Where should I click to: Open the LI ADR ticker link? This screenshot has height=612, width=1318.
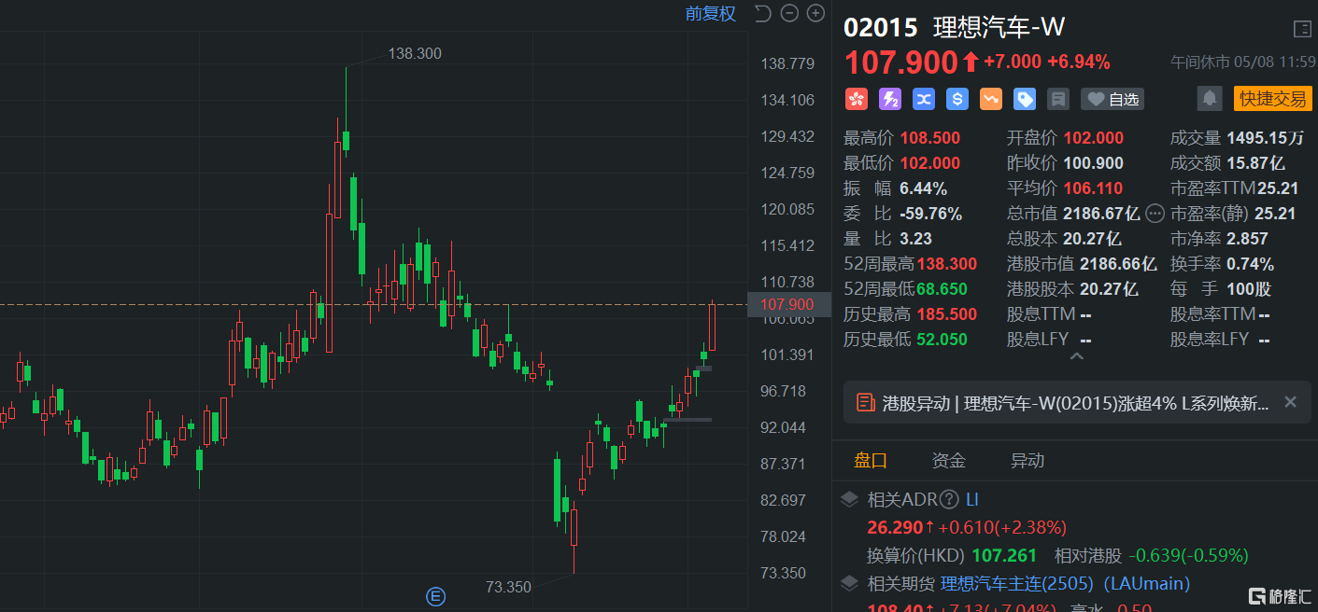coord(972,499)
